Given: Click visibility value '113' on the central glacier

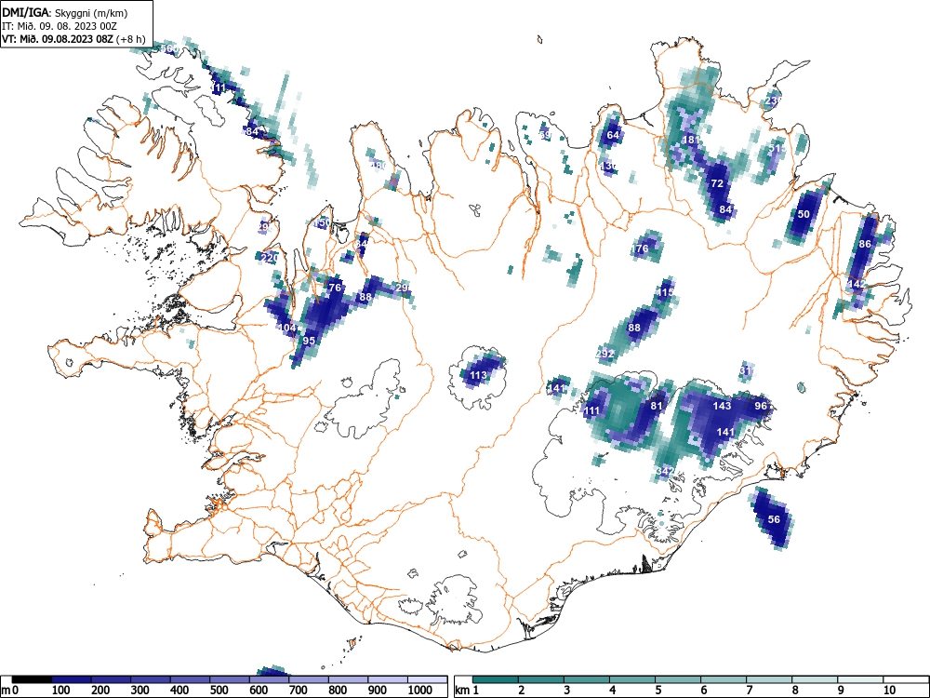Looking at the screenshot, I should 479,375.
